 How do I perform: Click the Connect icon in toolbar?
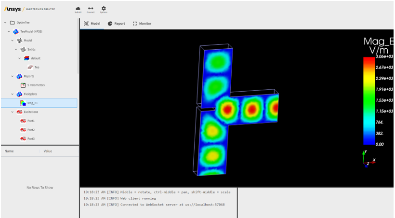(x=91, y=8)
